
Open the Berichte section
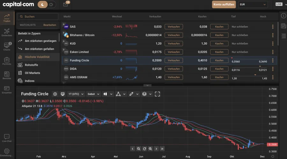tap(7, 75)
